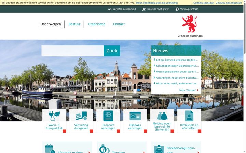Screen dimensions: 246x153
Task: Open news item 'Vlaardingen houdt sterk busnetw...'
Action: coord(177,78)
